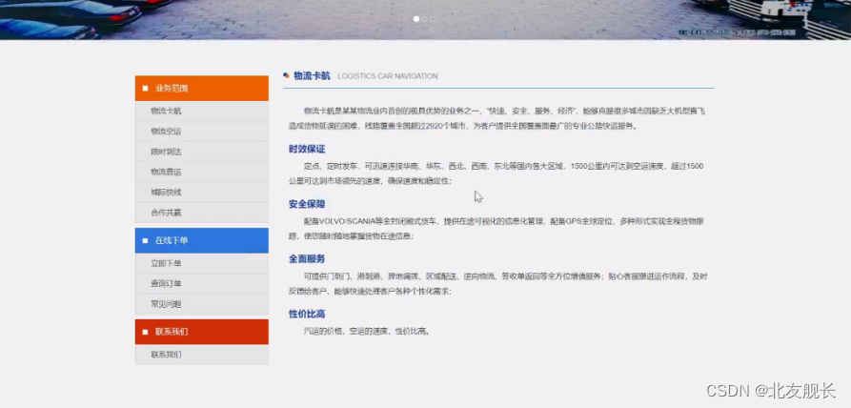
Task: Switch to the second carousel slide dot
Action: point(424,18)
